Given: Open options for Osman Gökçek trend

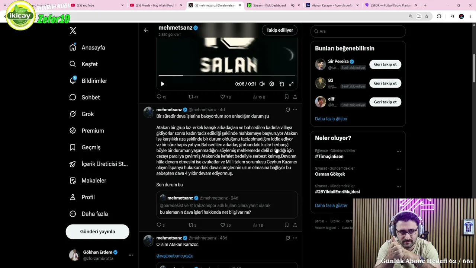Looking at the screenshot, I should click(x=399, y=169).
